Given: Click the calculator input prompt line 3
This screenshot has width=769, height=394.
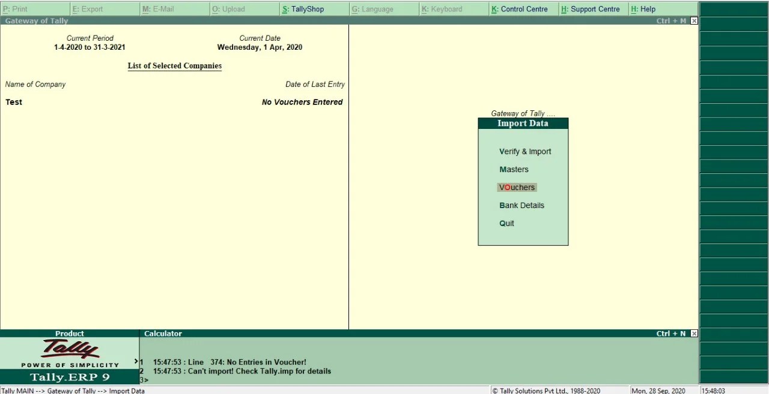Looking at the screenshot, I should tap(144, 380).
